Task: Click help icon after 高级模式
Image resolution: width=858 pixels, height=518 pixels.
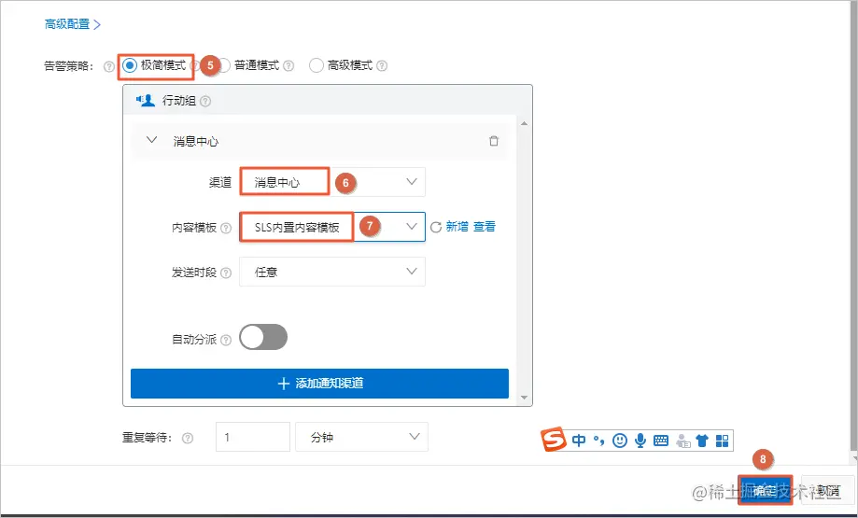Action: [382, 65]
